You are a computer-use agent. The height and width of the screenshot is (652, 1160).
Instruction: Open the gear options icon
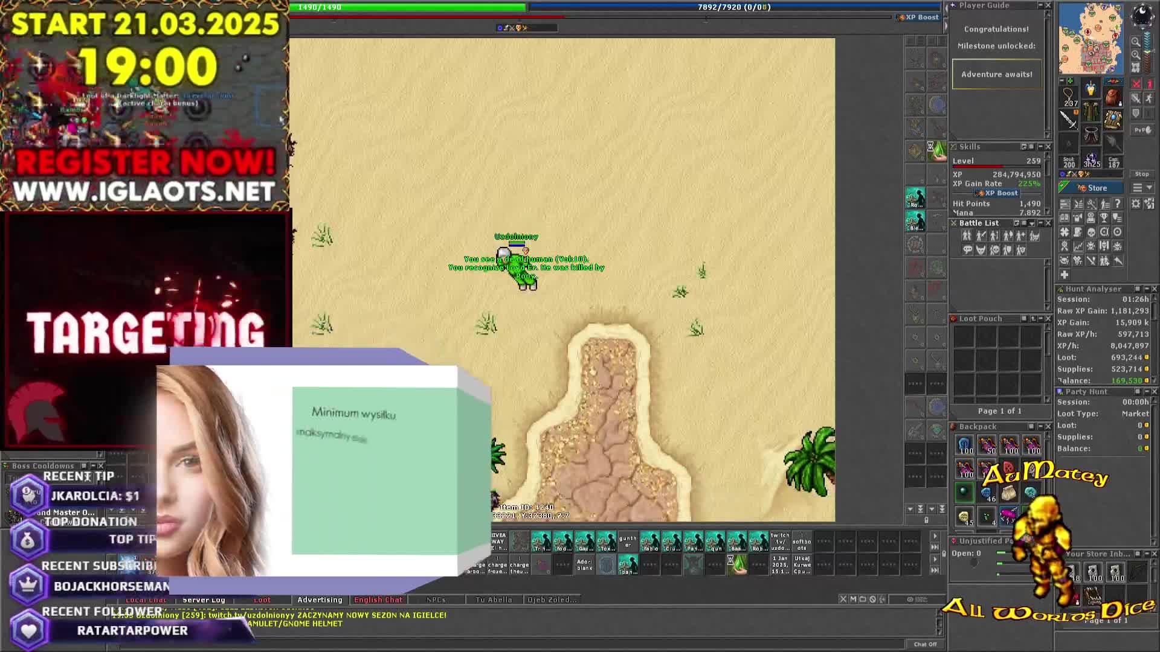click(1136, 203)
